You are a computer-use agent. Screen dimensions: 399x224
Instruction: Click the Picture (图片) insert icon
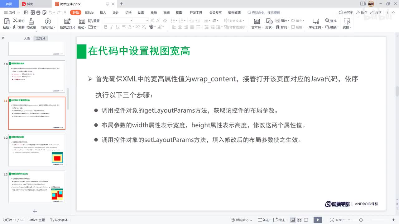click(278, 21)
